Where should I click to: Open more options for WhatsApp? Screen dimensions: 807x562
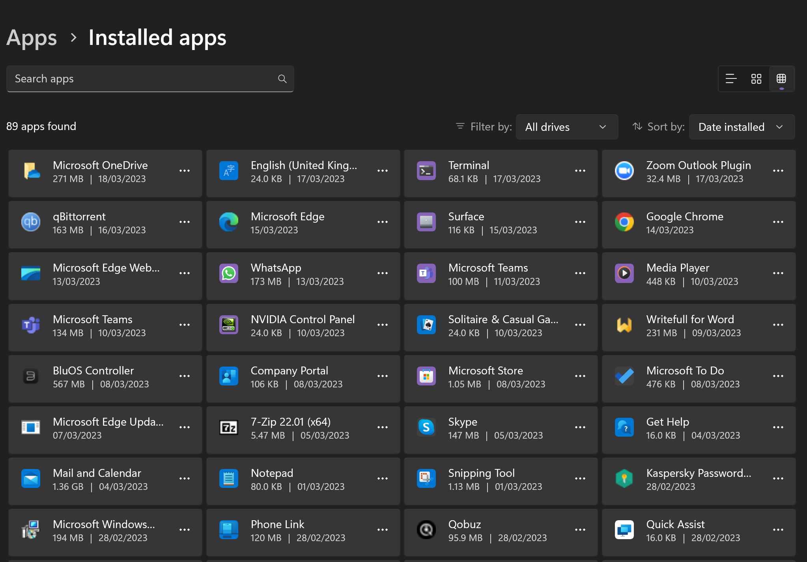[x=383, y=274]
